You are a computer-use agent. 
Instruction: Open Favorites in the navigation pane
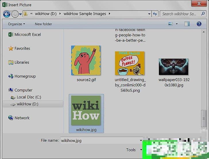coord(22,48)
